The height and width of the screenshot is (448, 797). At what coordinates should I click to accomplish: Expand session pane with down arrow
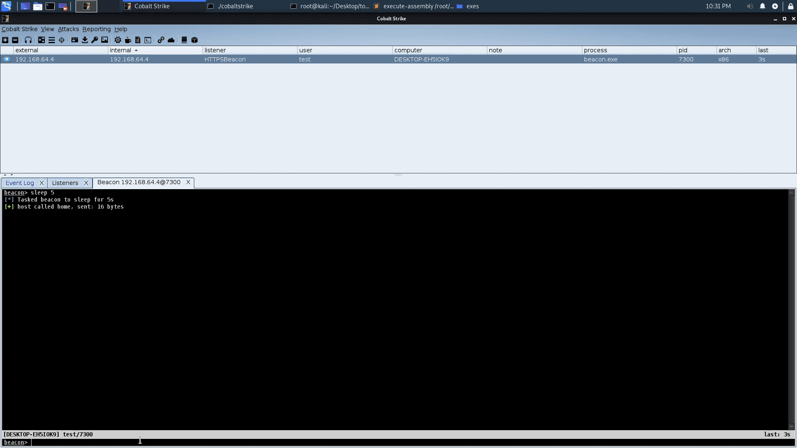(12, 175)
